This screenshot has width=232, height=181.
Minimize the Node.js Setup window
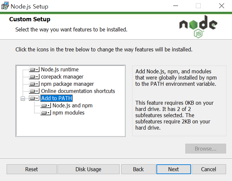(x=175, y=6)
